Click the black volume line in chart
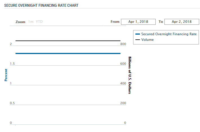Screen dimensions: 200x132 tap(68, 41)
